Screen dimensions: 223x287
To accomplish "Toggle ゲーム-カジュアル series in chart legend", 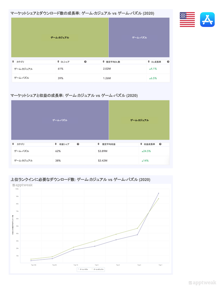I will coord(98,269).
